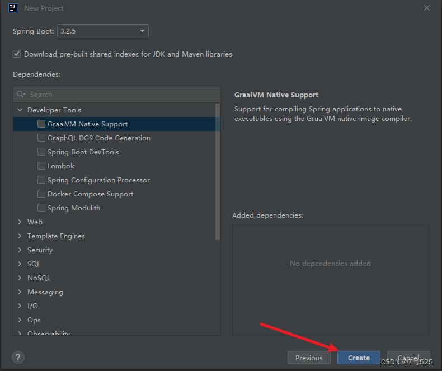Expand the Template Engines category

(x=20, y=236)
